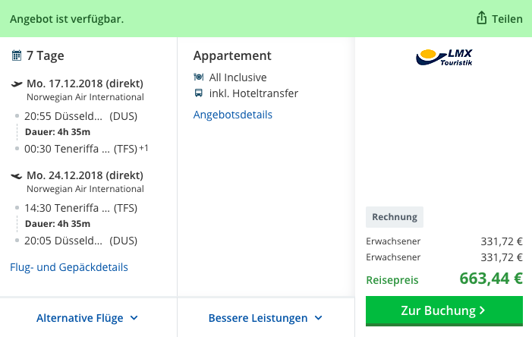Click the Mo. 17.12.2018 departure date

pos(85,83)
